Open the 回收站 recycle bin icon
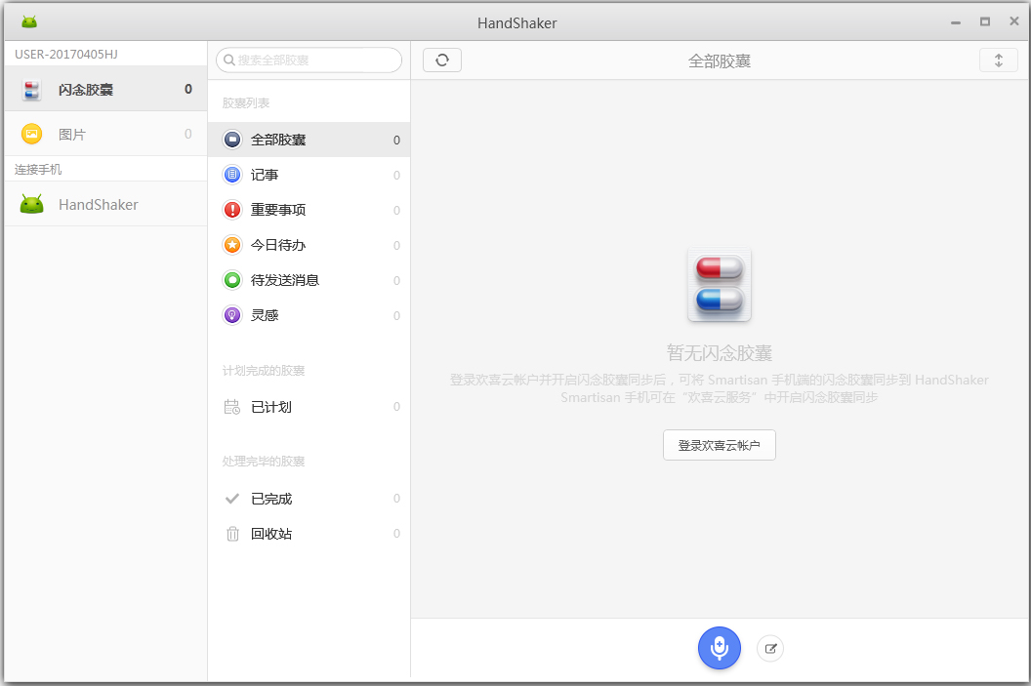This screenshot has width=1031, height=686. click(x=231, y=534)
